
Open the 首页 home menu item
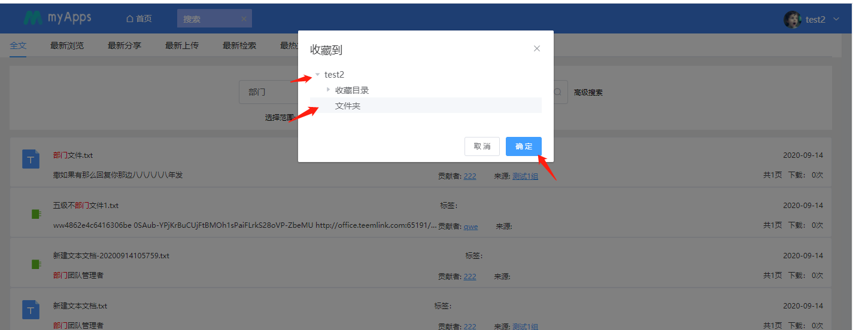[139, 19]
